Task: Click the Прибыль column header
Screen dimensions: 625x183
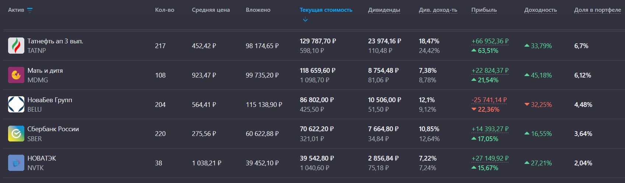Action: coord(484,10)
